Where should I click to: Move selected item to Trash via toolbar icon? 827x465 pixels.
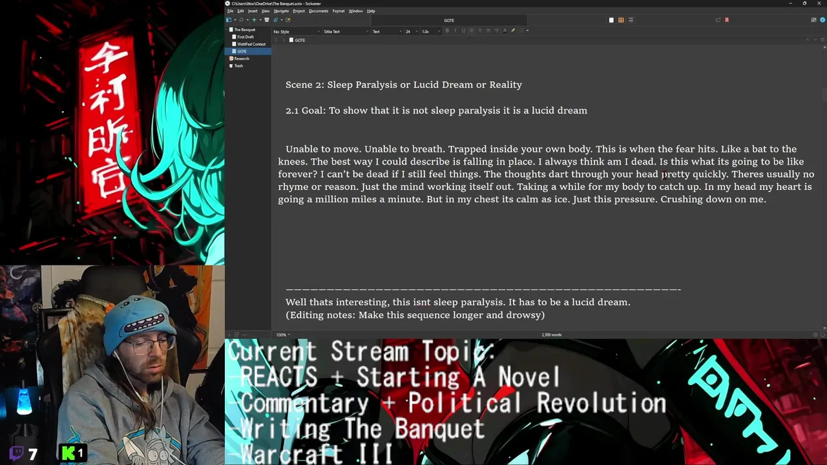267,20
